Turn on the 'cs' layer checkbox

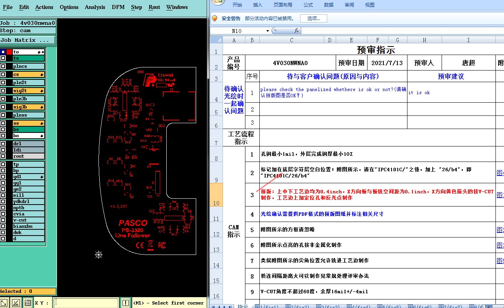pyautogui.click(x=3, y=74)
